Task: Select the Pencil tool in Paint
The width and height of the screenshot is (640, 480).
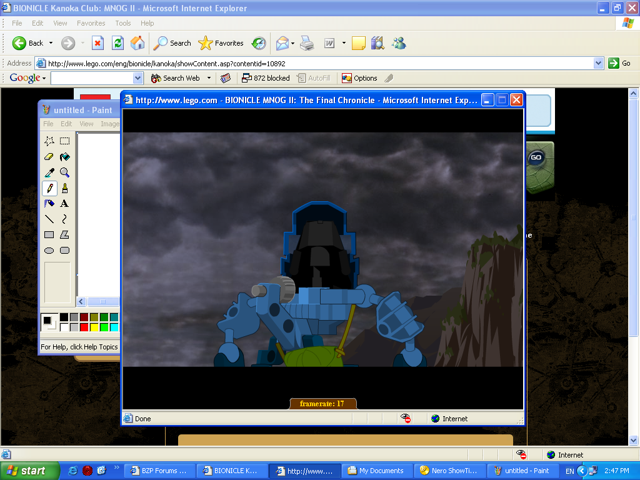Action: [49, 188]
